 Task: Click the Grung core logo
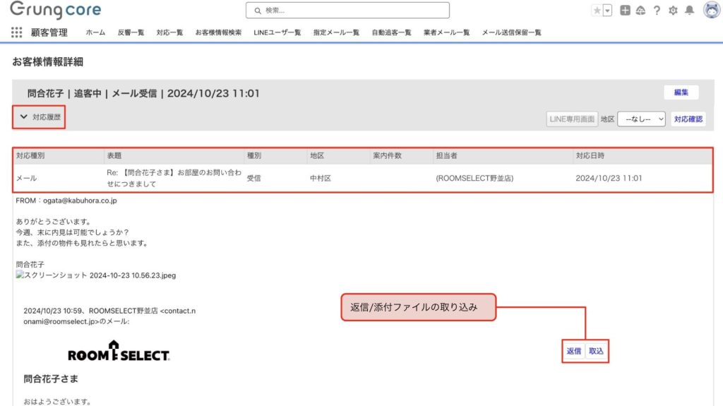coord(55,11)
